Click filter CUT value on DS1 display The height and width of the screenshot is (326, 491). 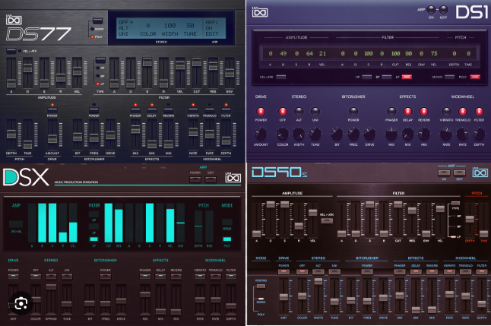pos(395,53)
